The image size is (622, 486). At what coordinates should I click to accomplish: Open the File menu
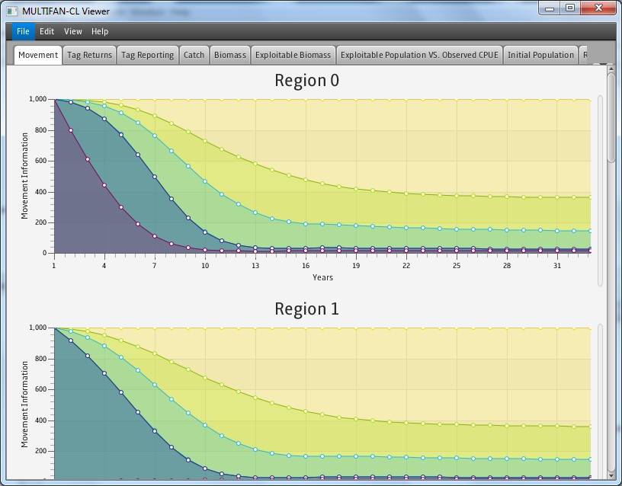(x=22, y=31)
